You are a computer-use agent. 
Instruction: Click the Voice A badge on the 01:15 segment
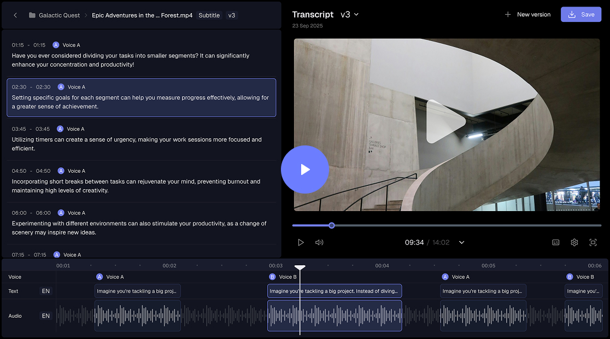pyautogui.click(x=55, y=45)
